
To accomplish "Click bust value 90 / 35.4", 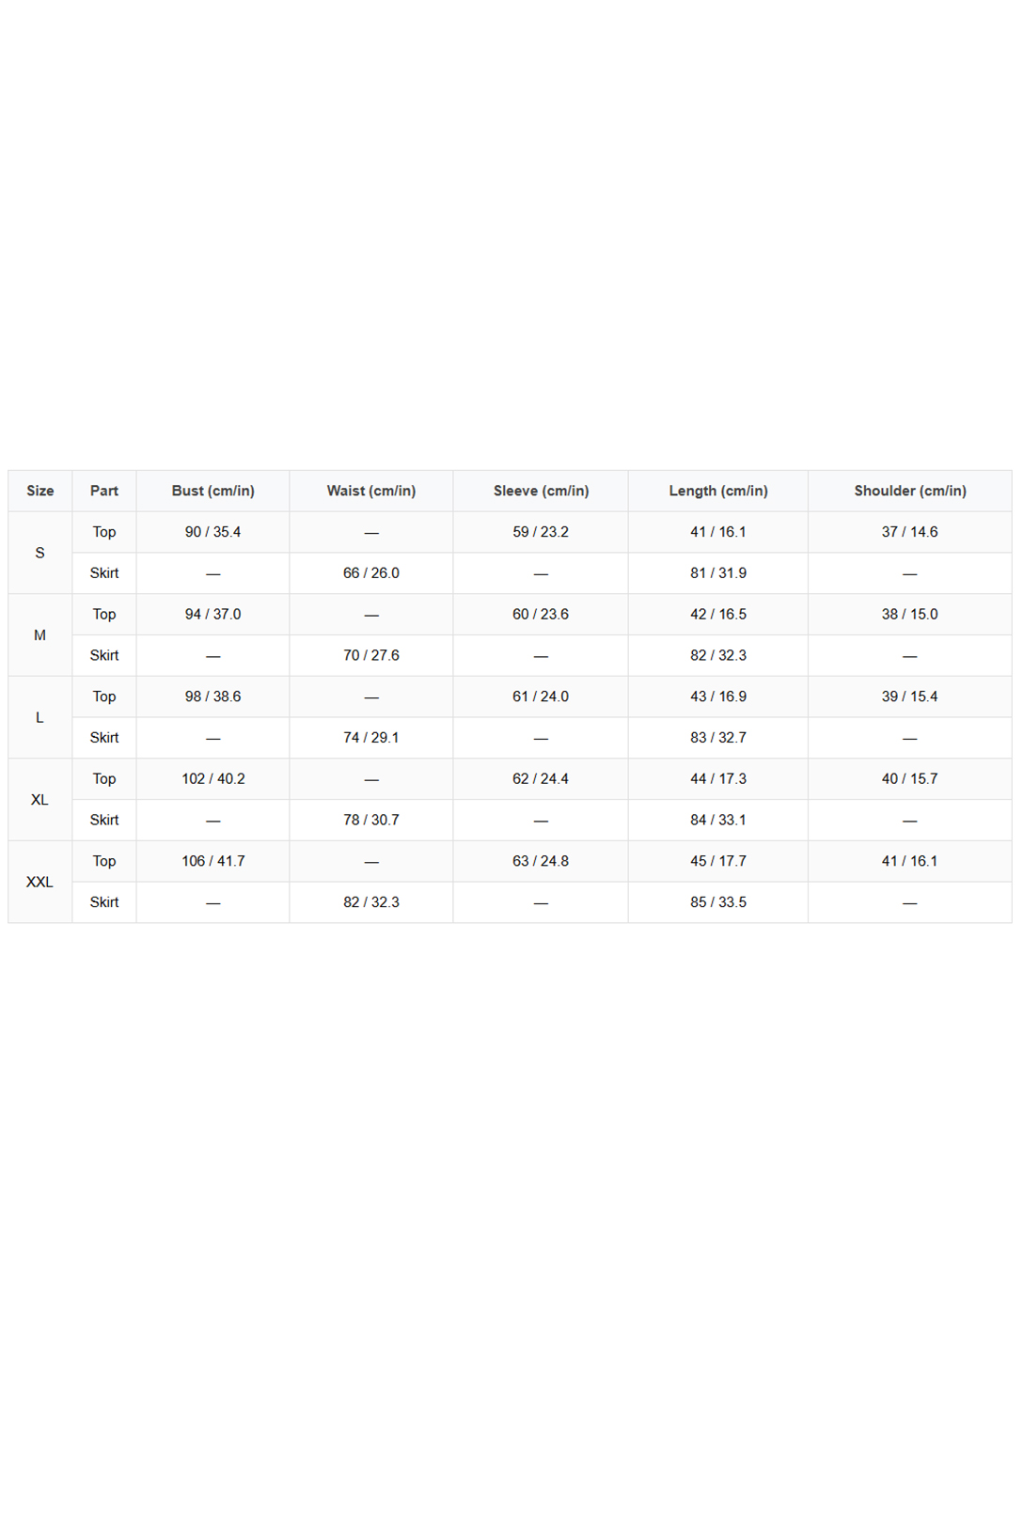I will (x=213, y=532).
